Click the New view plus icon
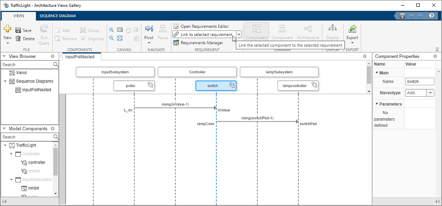The width and height of the screenshot is (442, 206). pyautogui.click(x=7, y=29)
